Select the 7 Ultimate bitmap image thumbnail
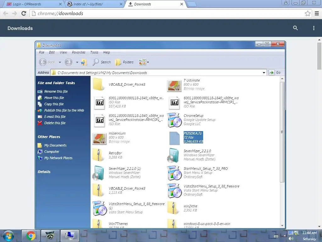Image resolution: width=322 pixels, height=242 pixels. point(174,85)
